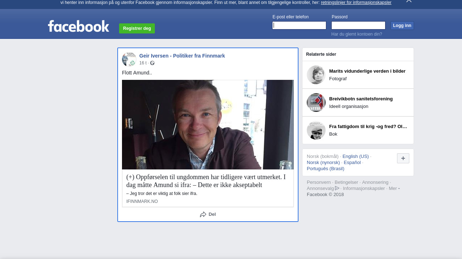Click the plus button for more languages
Screen dimensions: 462x259
pos(403,158)
